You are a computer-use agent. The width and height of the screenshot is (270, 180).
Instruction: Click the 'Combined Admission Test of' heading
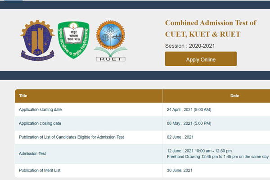point(211,23)
